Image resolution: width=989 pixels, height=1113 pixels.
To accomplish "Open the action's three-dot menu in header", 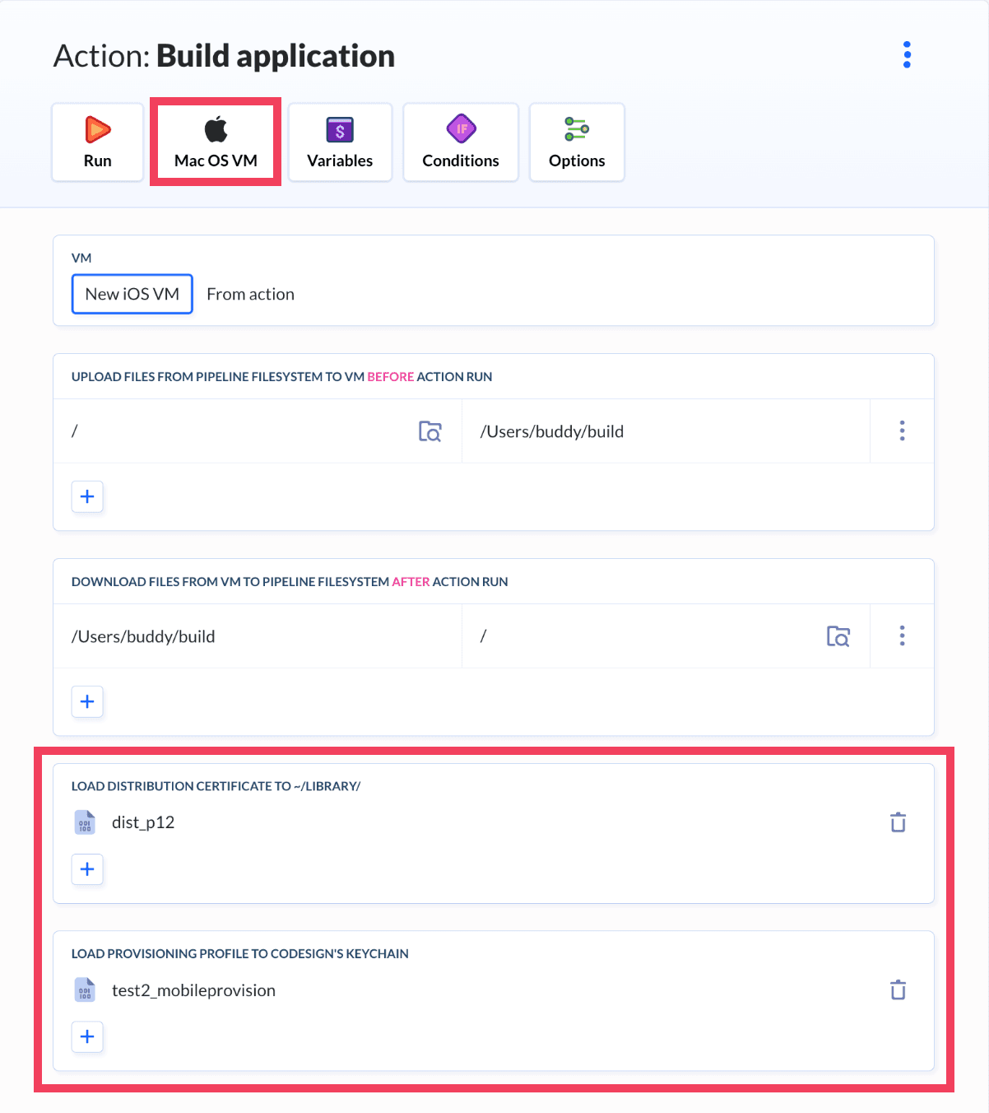I will pyautogui.click(x=907, y=55).
